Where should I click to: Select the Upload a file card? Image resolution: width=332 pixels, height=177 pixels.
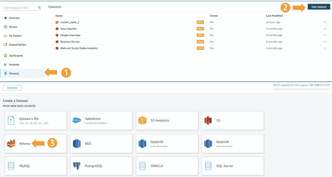[x=35, y=120]
